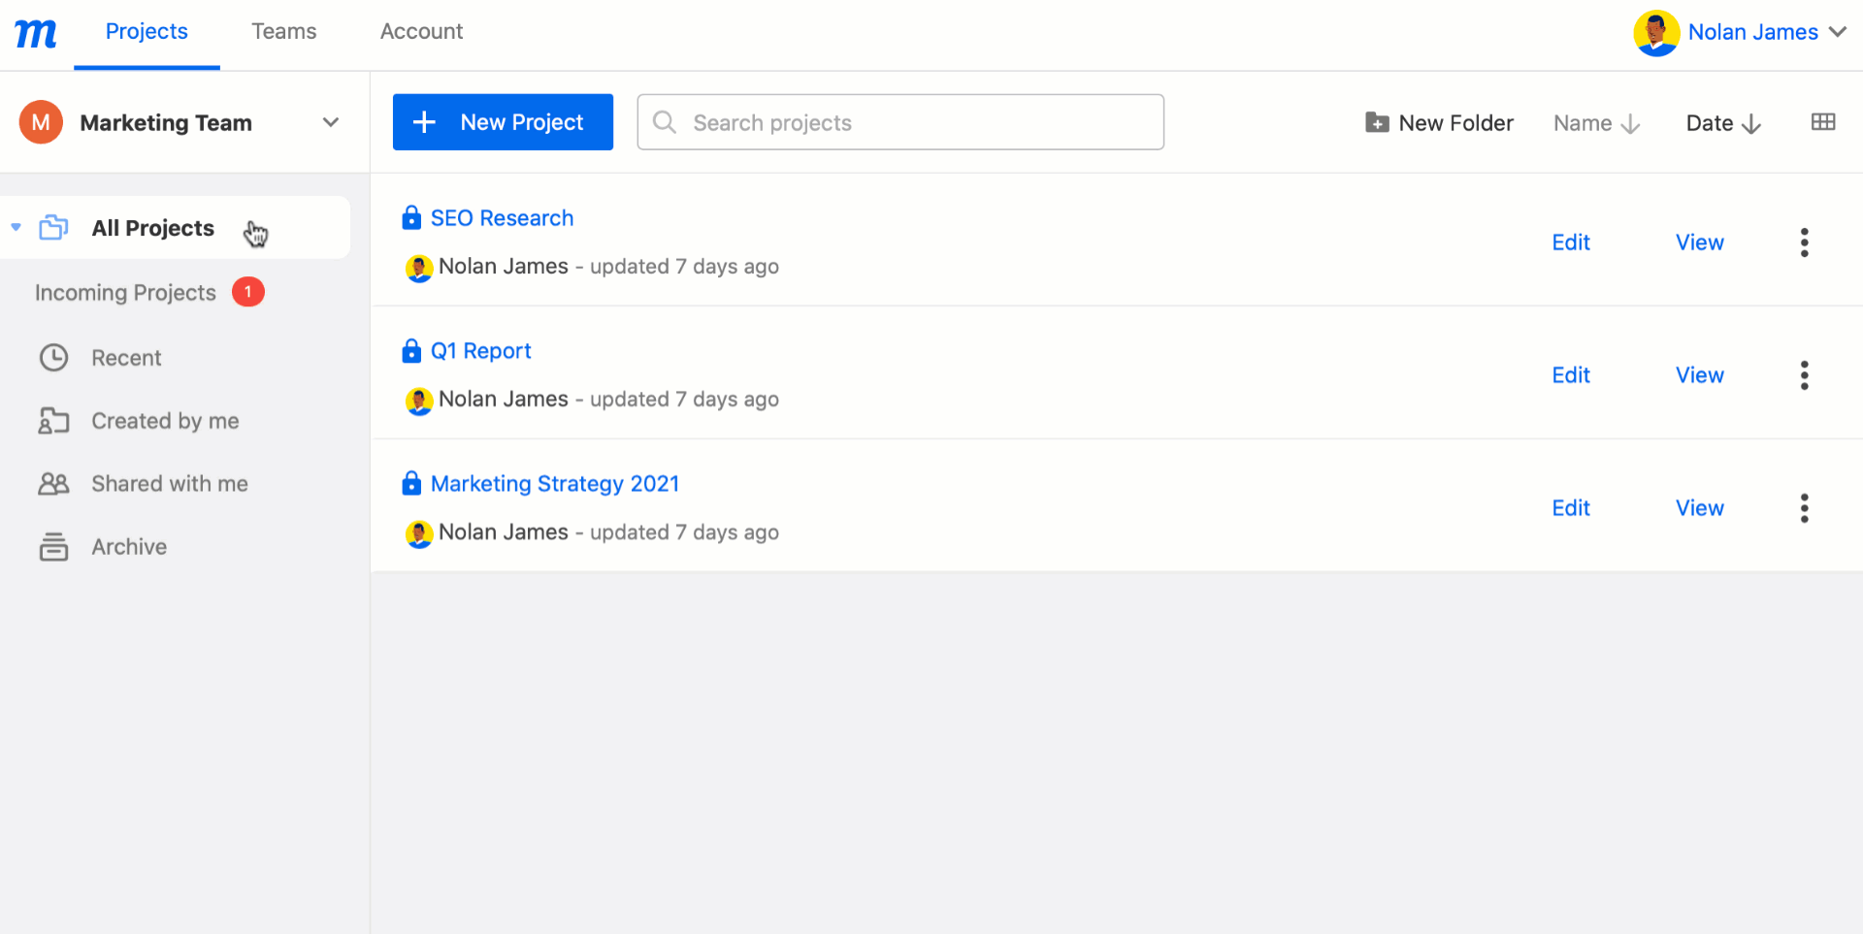Open more options for SEO Research

1804,242
